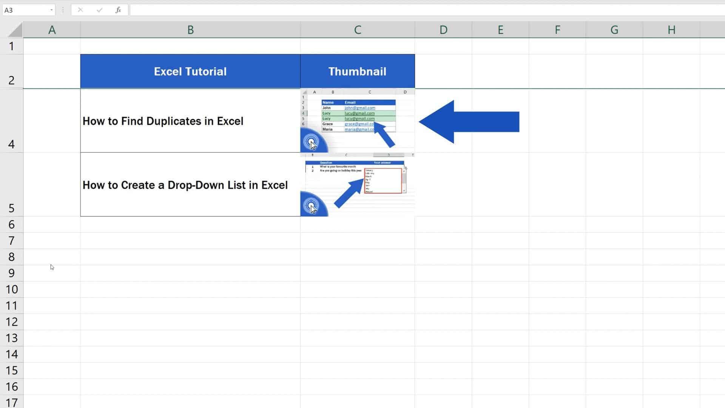Select column B header
Viewport: 725px width, 408px height.
click(190, 30)
